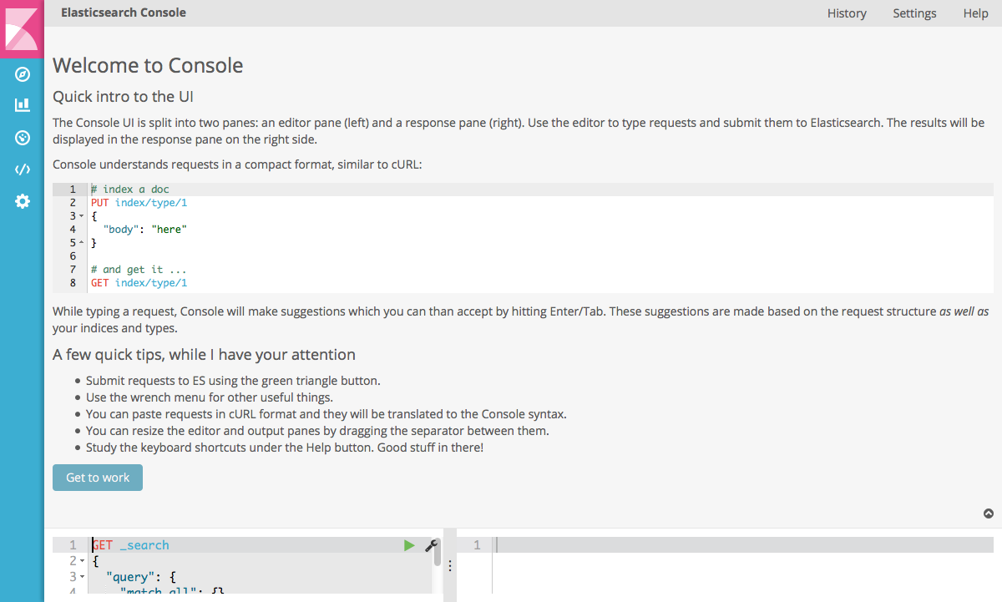
Task: Click the 'Welcome to Console' heading
Action: [x=148, y=65]
